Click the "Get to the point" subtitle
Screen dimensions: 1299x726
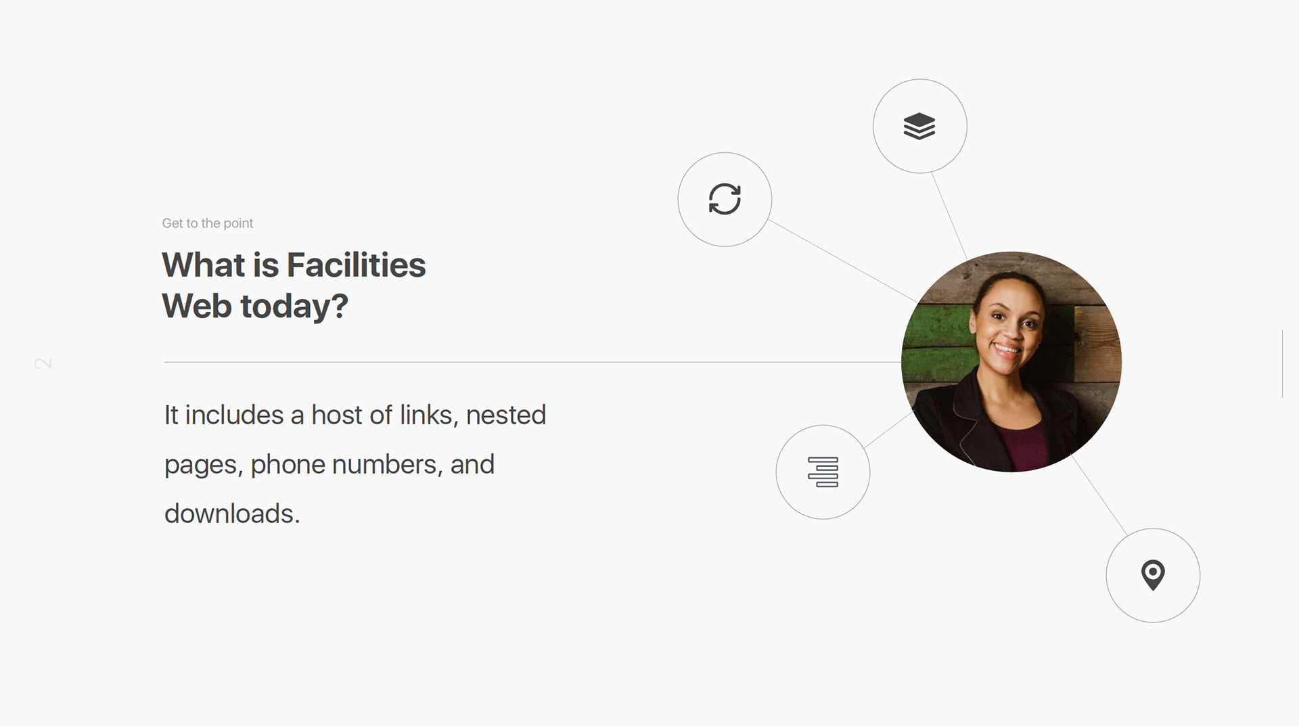(207, 223)
